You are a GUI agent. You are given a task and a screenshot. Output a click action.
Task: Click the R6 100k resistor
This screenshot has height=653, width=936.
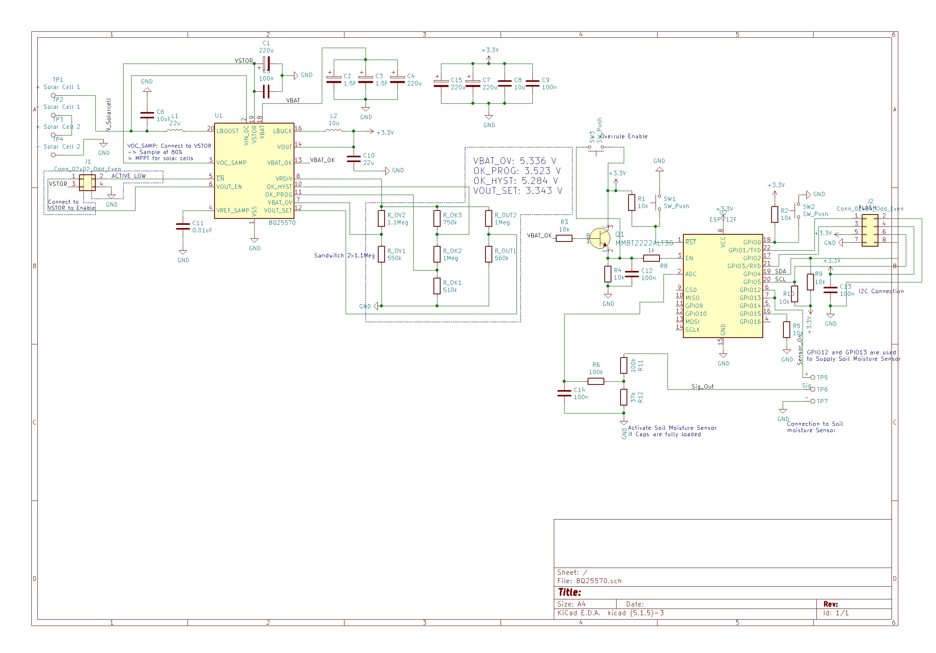click(x=596, y=381)
